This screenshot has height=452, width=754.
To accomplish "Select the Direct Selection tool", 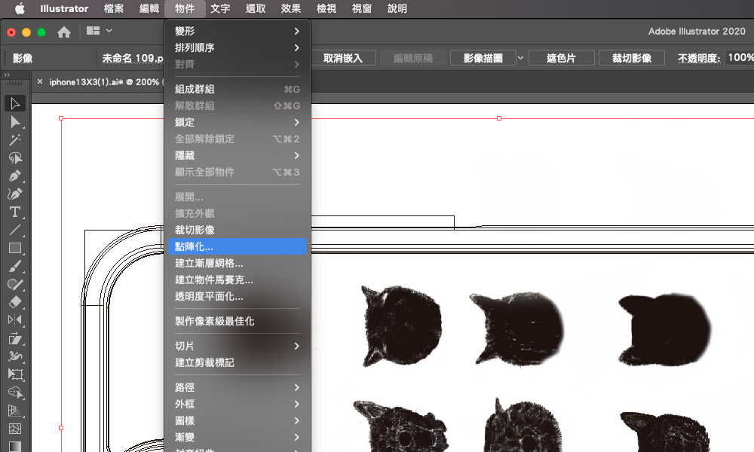I will tap(15, 121).
